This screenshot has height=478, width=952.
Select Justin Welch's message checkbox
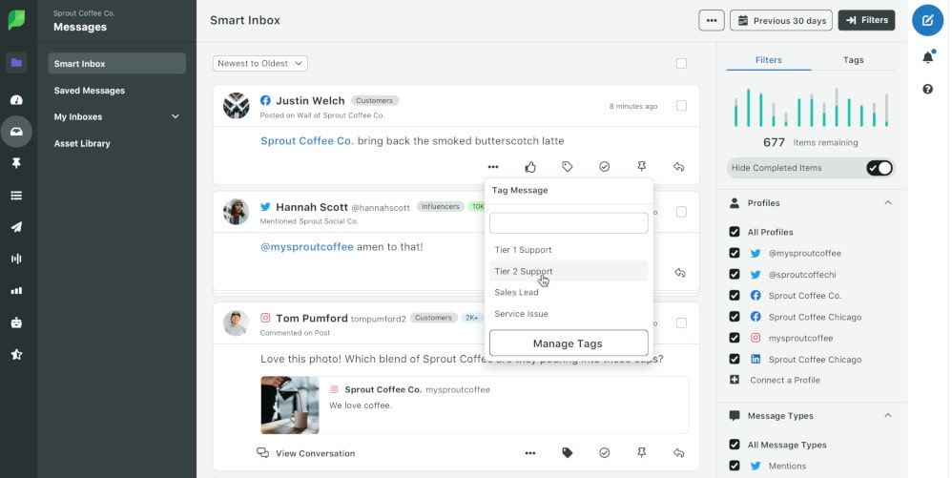[681, 106]
